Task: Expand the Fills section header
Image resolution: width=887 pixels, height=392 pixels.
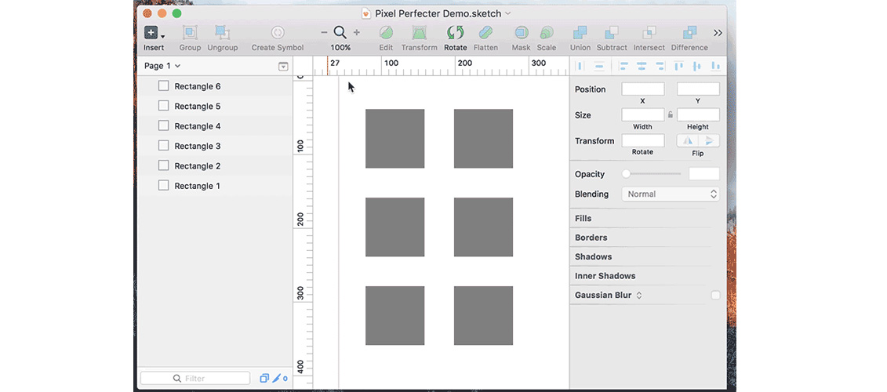Action: (x=583, y=219)
